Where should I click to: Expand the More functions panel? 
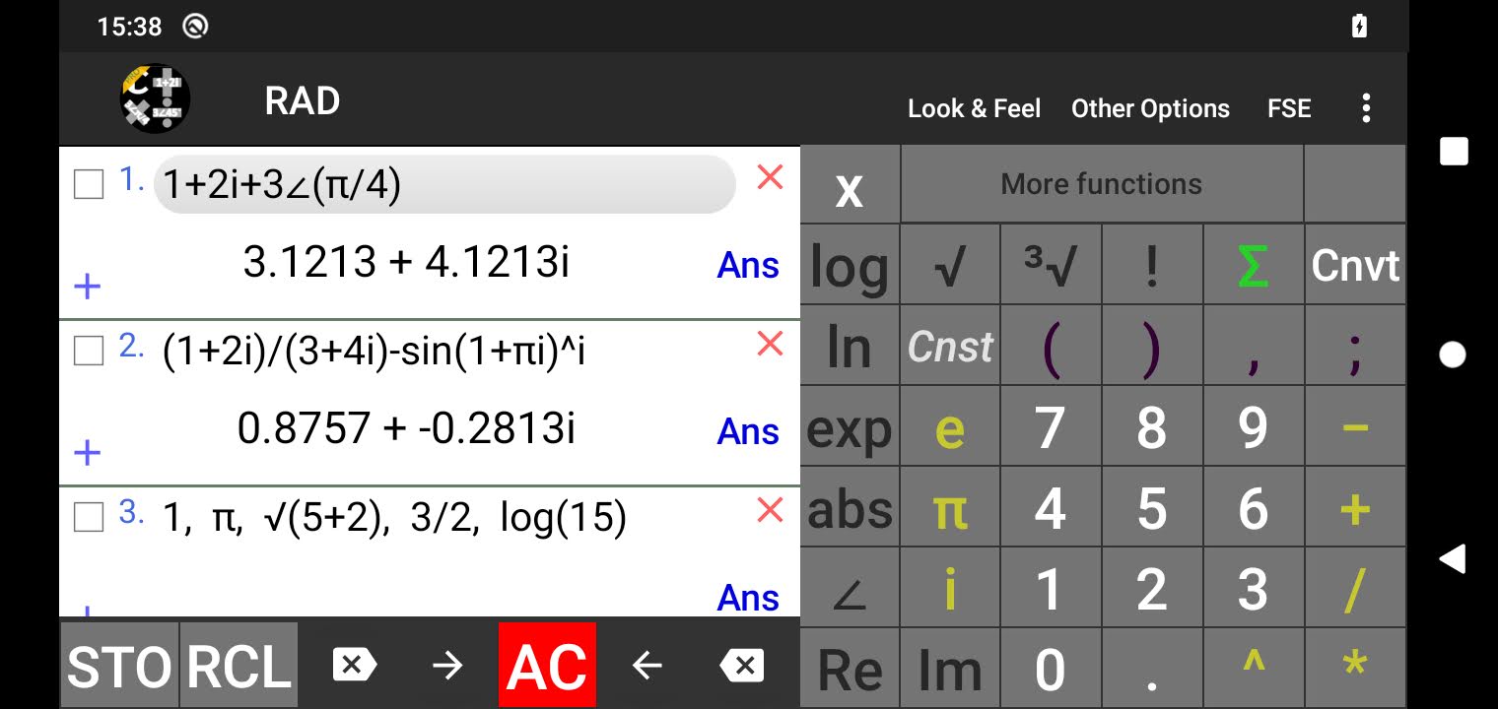[1101, 184]
